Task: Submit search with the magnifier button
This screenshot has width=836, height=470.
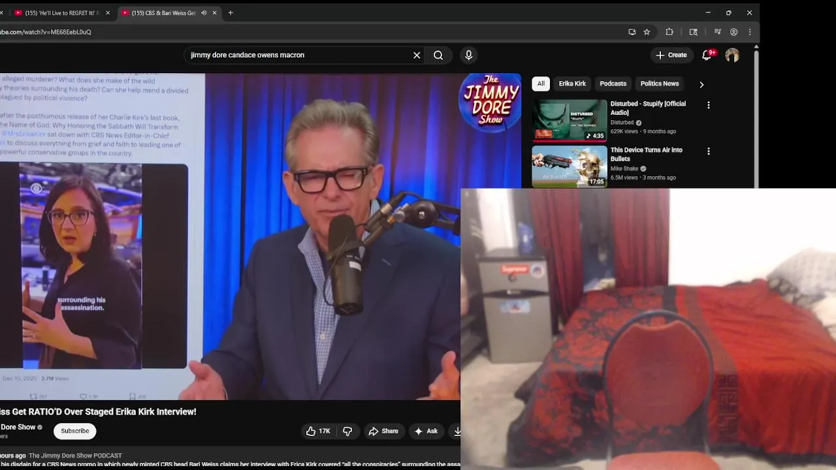Action: (438, 55)
